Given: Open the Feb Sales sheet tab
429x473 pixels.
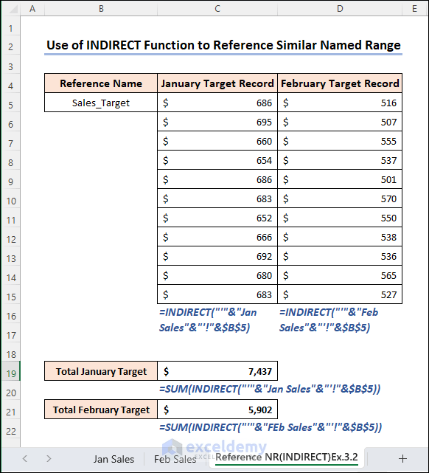Looking at the screenshot, I should pos(175,459).
